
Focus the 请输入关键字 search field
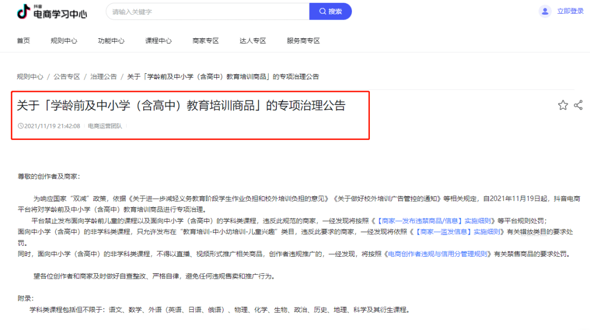pyautogui.click(x=208, y=11)
